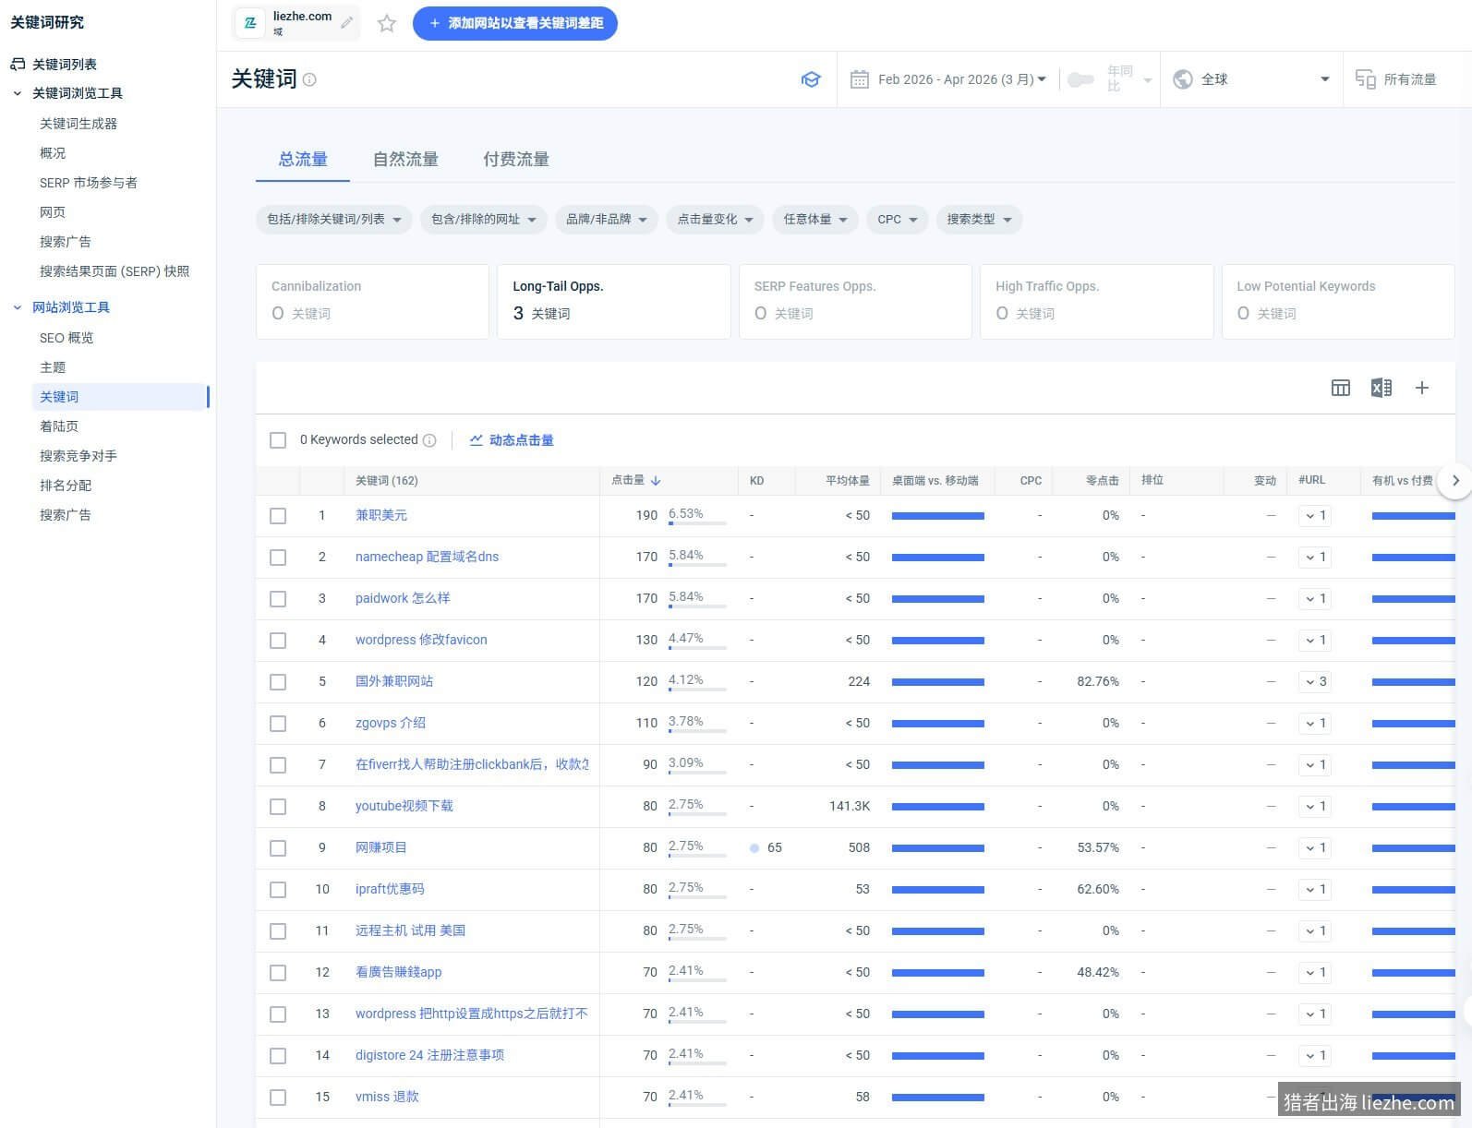Screen dimensions: 1472x1128
Task: Select the Cannibalization card
Action: point(372,302)
